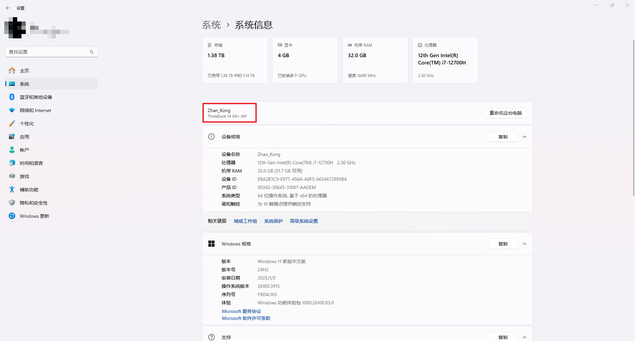Screen dimensions: 635x341
Task: Click the 时间和语言 globe icon
Action: coord(12,163)
